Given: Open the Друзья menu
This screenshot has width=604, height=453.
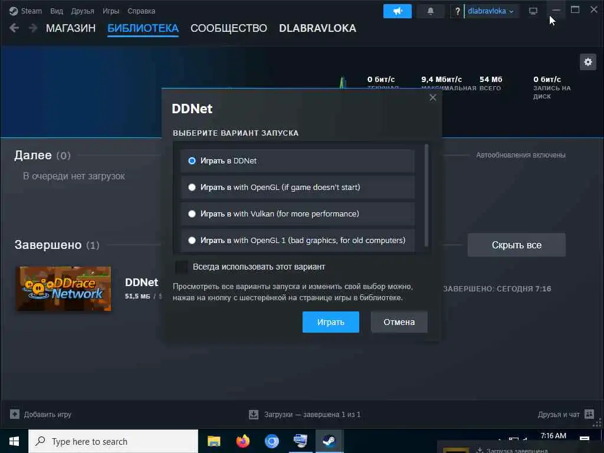Looking at the screenshot, I should pos(83,11).
